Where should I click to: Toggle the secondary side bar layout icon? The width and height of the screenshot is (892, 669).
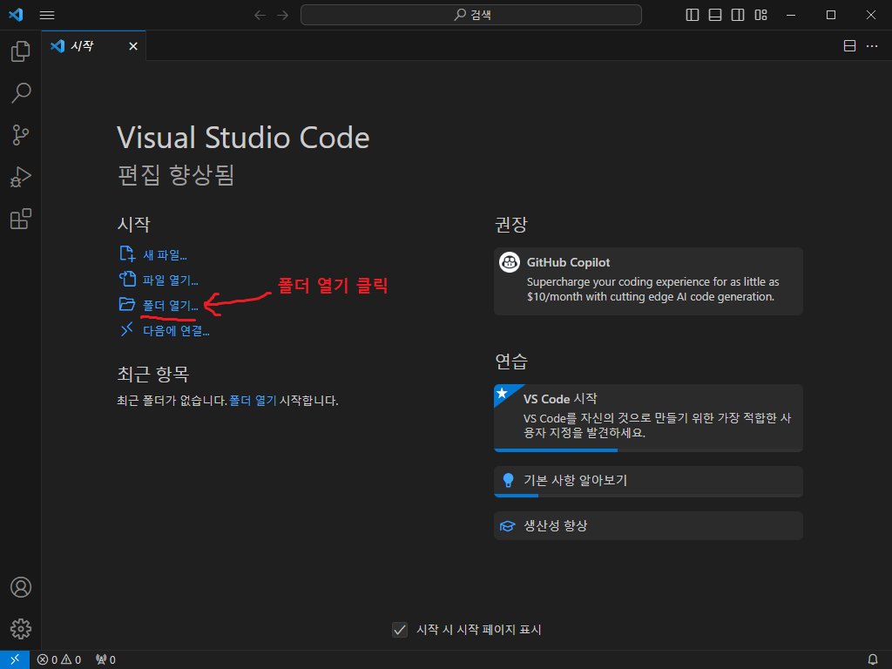[738, 15]
